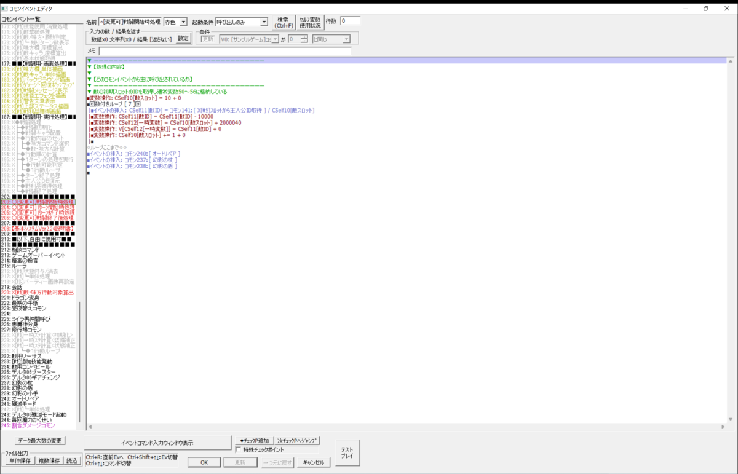Open the V0 サンプルゲーム condition variable dropdown
The image size is (738, 474).
coord(248,39)
